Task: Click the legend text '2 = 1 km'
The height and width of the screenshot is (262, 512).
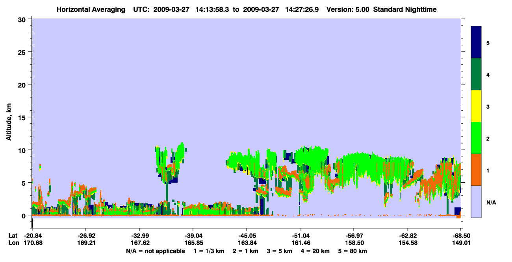Action: point(245,251)
